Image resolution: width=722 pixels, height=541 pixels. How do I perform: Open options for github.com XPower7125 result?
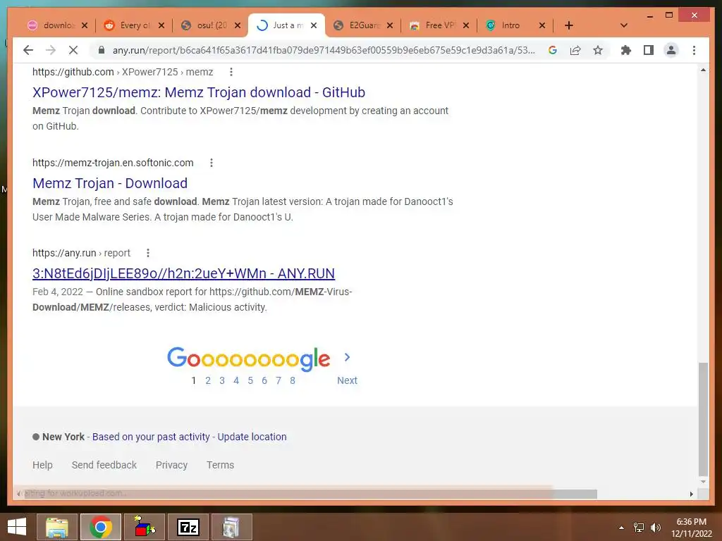[x=231, y=72]
